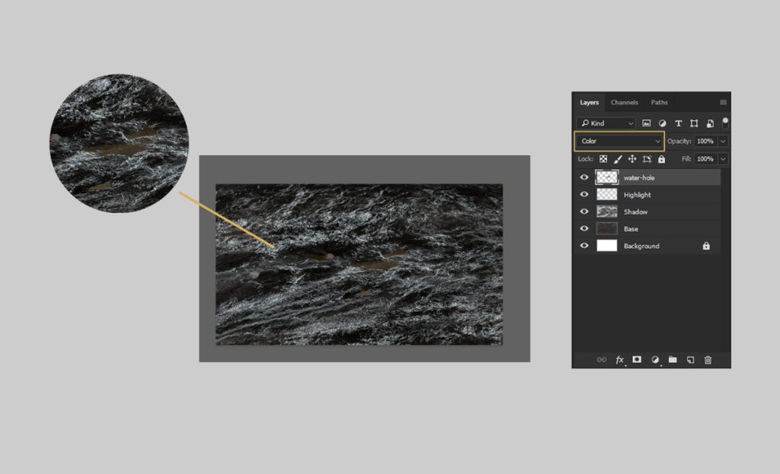This screenshot has width=780, height=474.
Task: Link the selected layers
Action: pyautogui.click(x=602, y=359)
